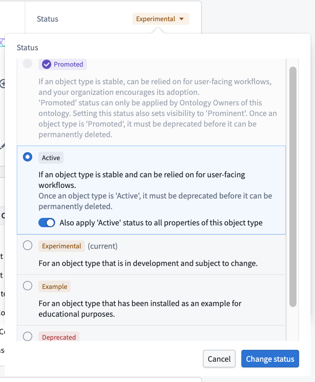Select the Active radio button

click(x=27, y=157)
